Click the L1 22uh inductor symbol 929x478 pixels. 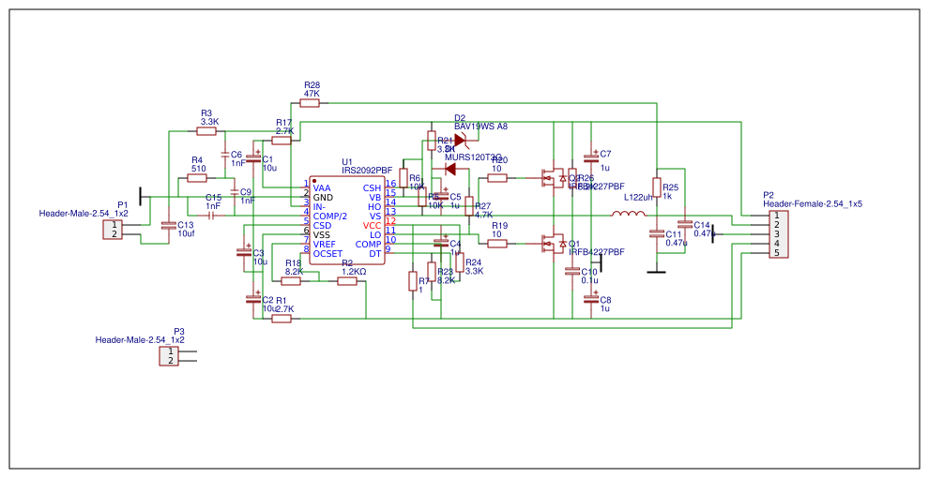click(629, 214)
